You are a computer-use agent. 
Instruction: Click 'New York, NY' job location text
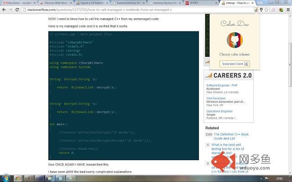pos(215,105)
